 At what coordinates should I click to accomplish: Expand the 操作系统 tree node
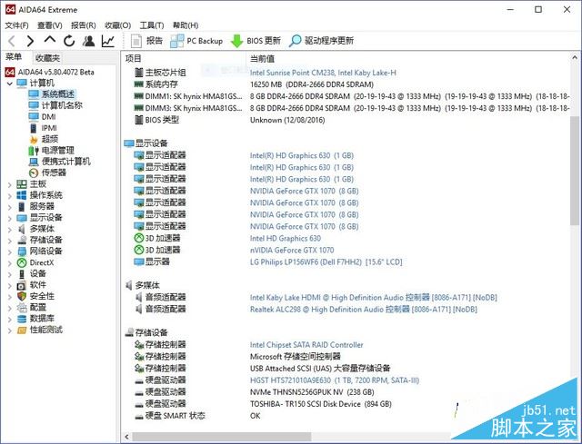(x=10, y=195)
